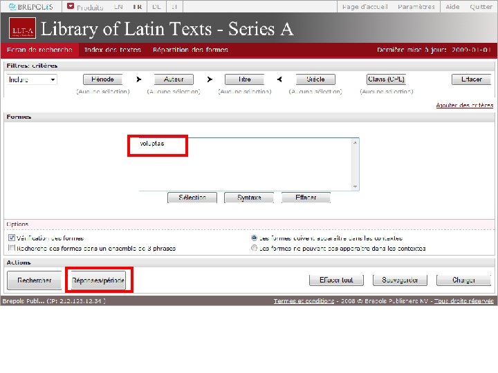Open Répartition des formes tab
This screenshot has width=498, height=373.
[x=190, y=50]
